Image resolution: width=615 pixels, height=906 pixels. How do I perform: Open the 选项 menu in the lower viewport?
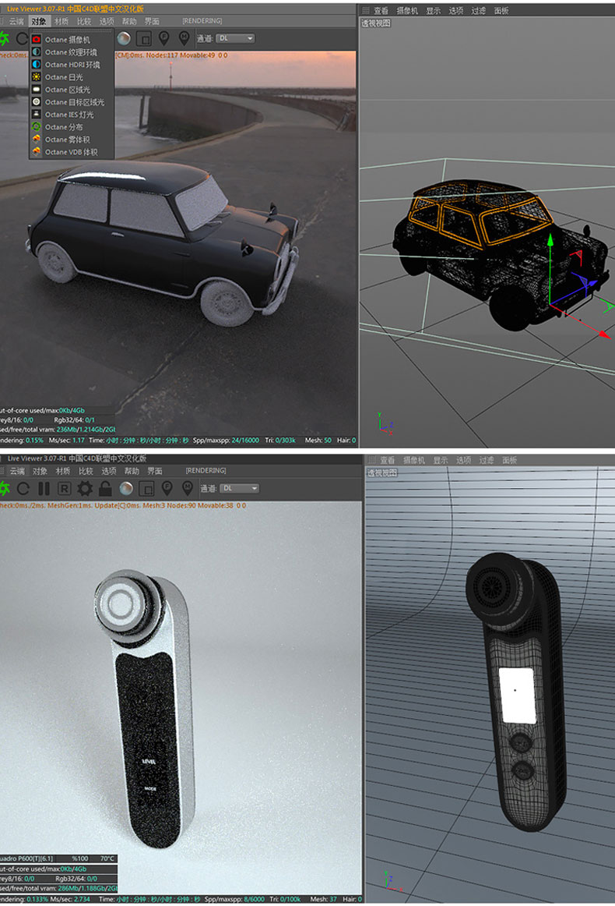[464, 460]
